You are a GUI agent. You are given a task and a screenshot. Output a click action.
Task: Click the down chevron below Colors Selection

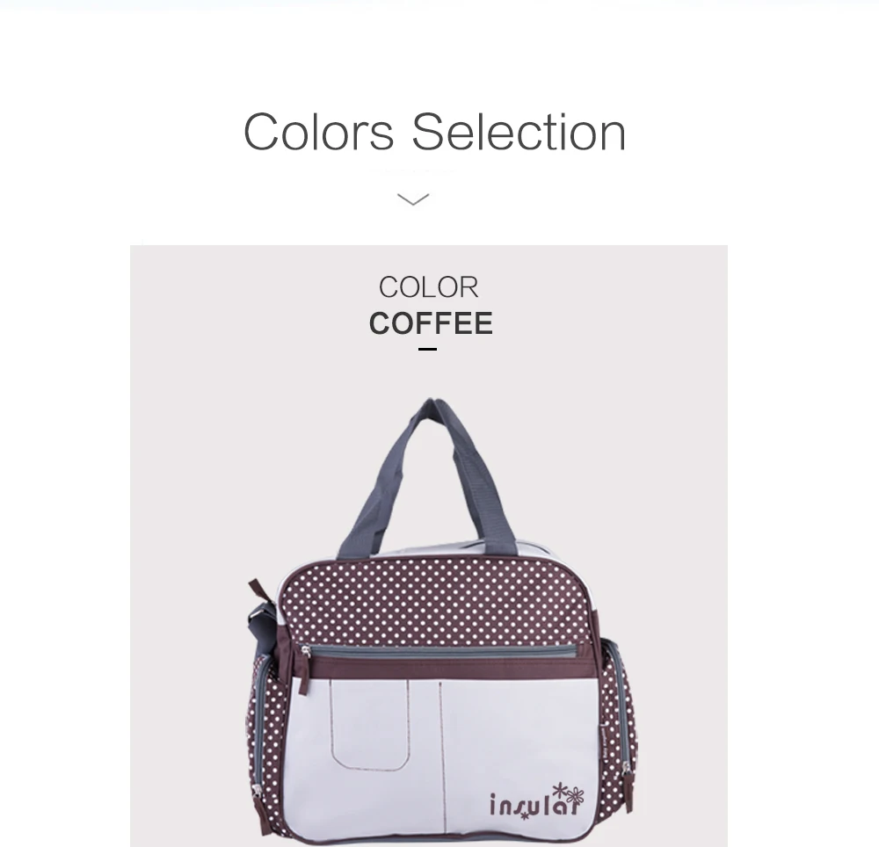[413, 199]
